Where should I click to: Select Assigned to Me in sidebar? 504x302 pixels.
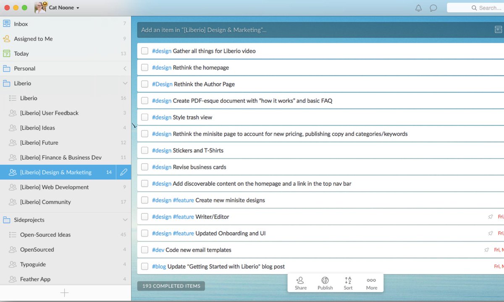point(66,39)
